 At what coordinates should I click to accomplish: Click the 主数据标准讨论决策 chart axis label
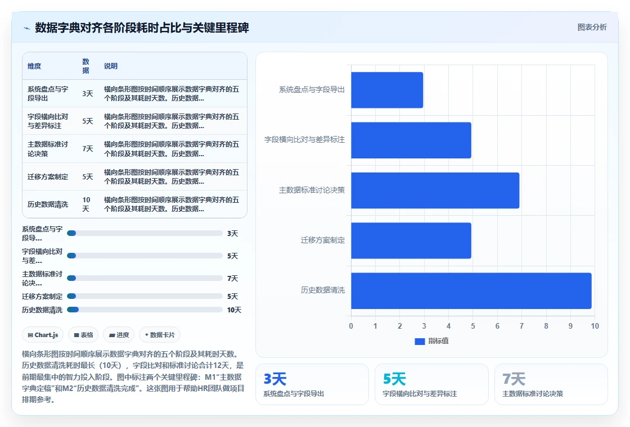[312, 190]
